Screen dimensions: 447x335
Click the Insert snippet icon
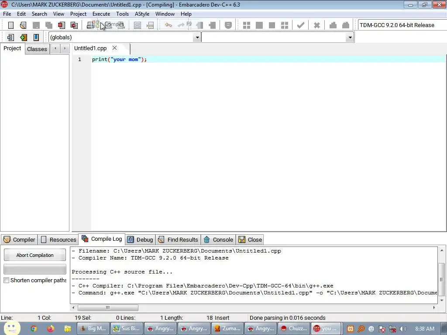pos(10,38)
